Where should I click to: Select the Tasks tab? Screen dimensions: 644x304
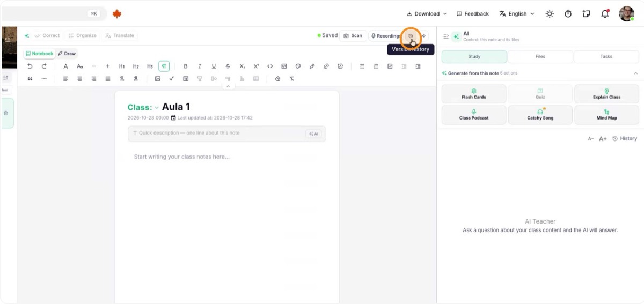pyautogui.click(x=606, y=56)
